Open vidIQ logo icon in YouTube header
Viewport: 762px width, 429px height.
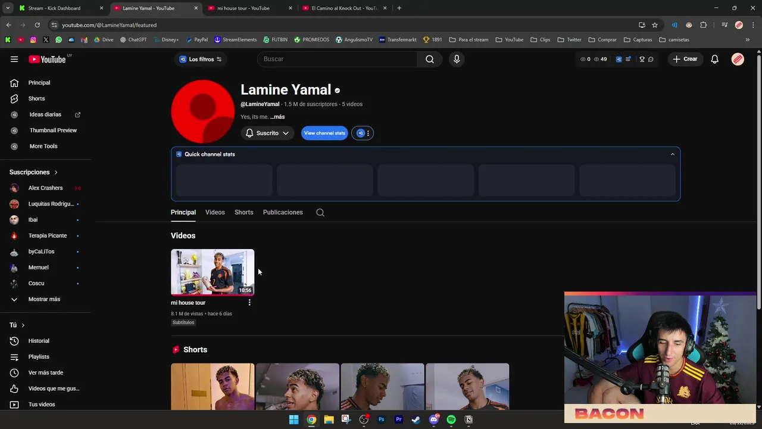[619, 59]
